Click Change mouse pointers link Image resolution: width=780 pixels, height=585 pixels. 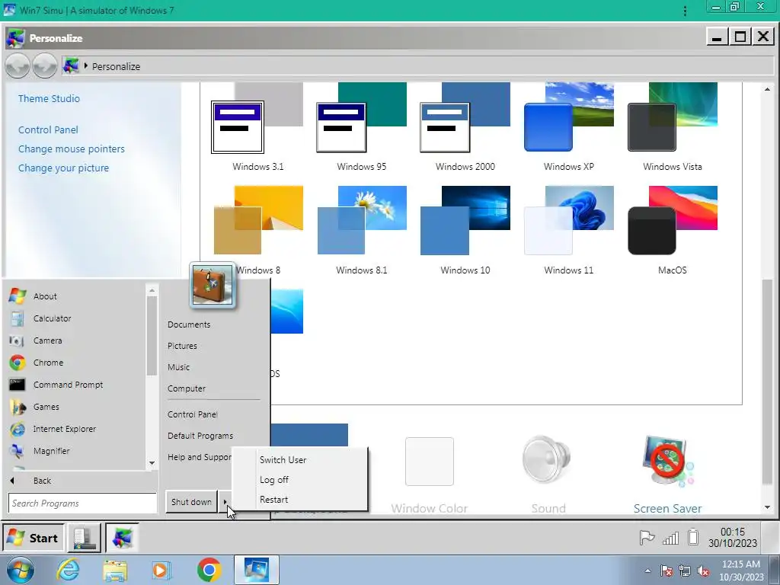click(x=72, y=149)
